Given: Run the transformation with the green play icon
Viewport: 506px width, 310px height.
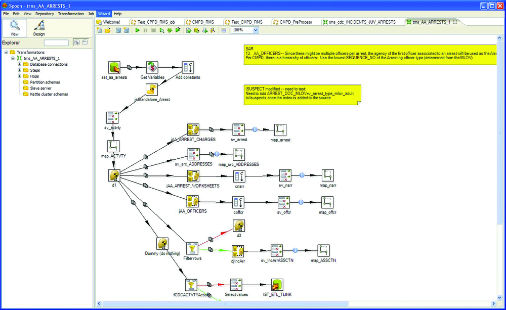Looking at the screenshot, I should 138,30.
